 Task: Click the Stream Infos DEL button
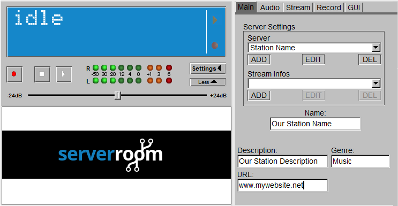coord(370,95)
